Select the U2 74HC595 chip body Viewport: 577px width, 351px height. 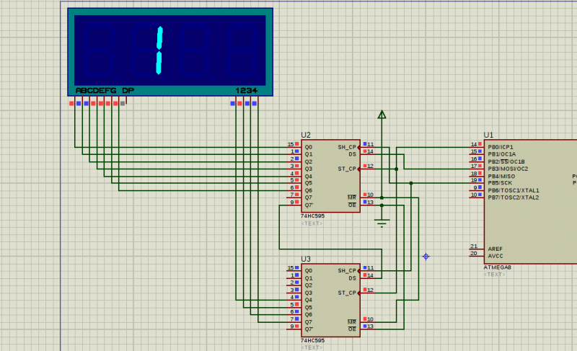(x=330, y=176)
